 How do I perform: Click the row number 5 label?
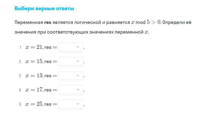(x=20, y=104)
